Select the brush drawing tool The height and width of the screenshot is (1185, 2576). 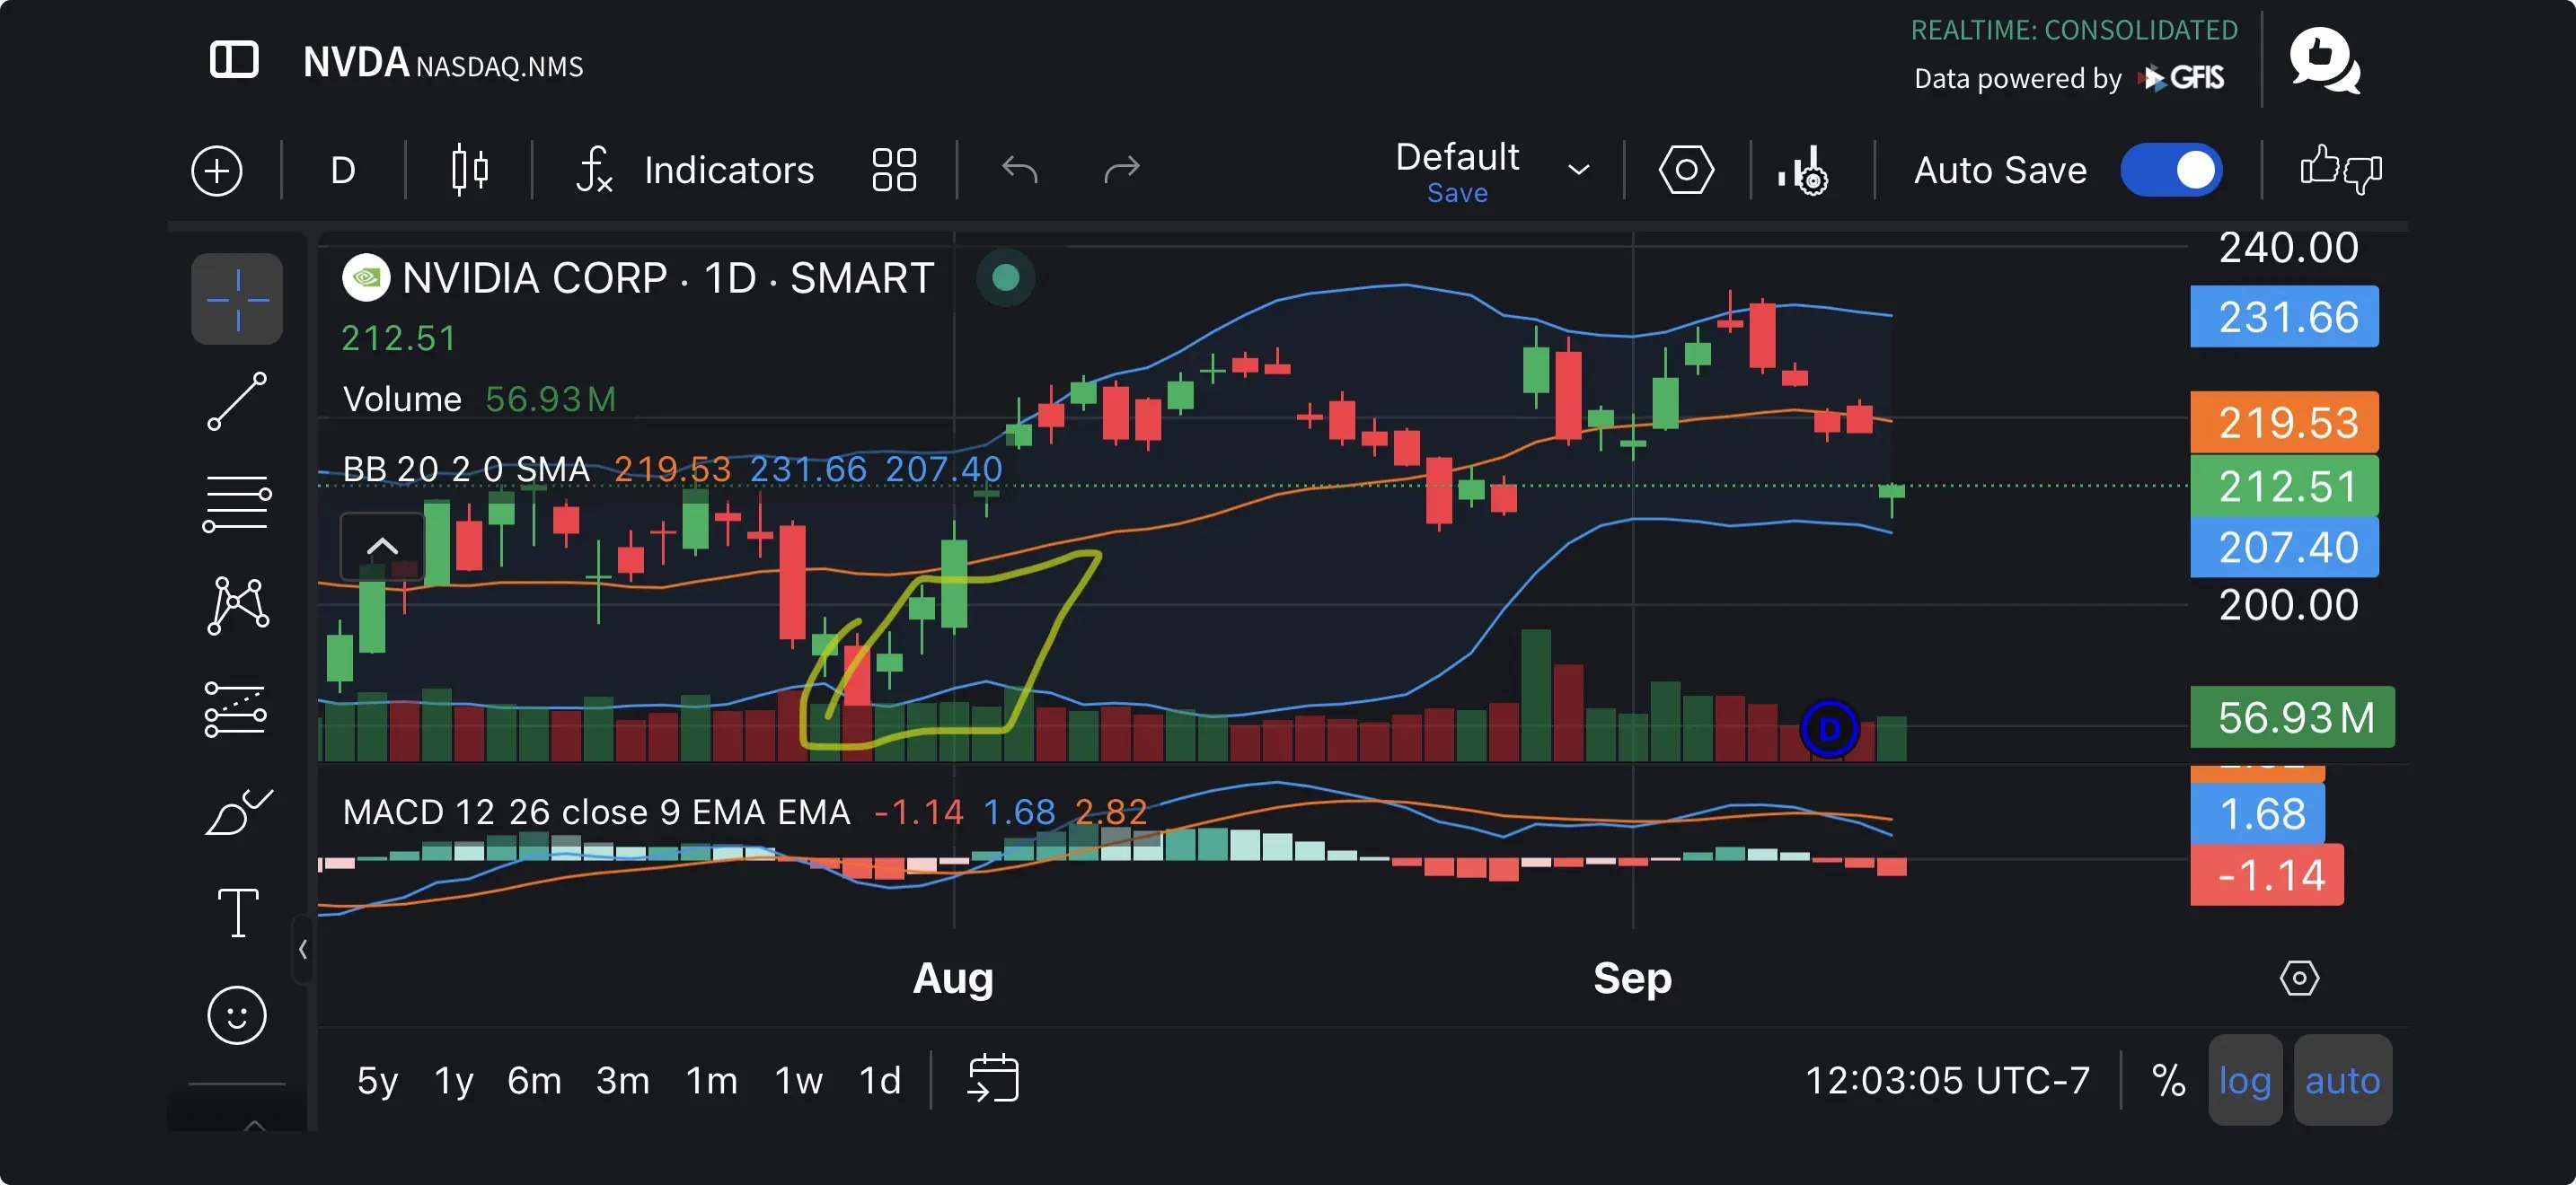point(238,811)
